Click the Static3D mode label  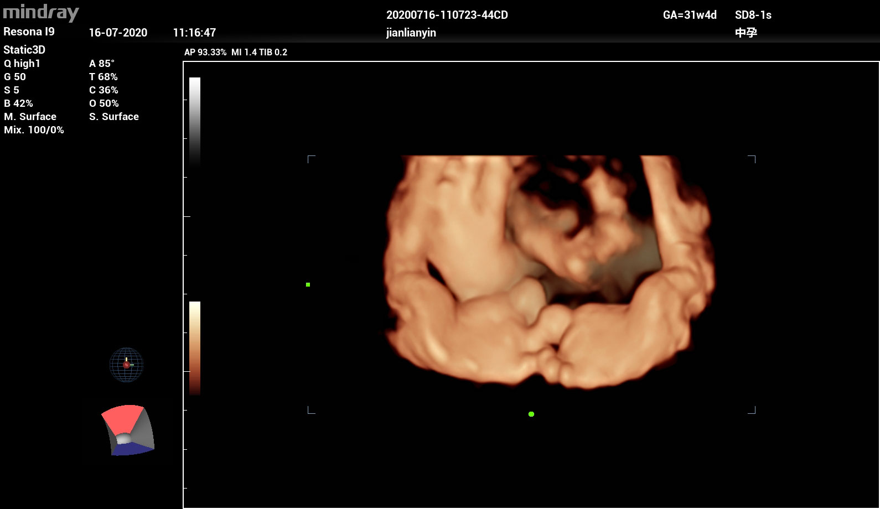tap(24, 50)
